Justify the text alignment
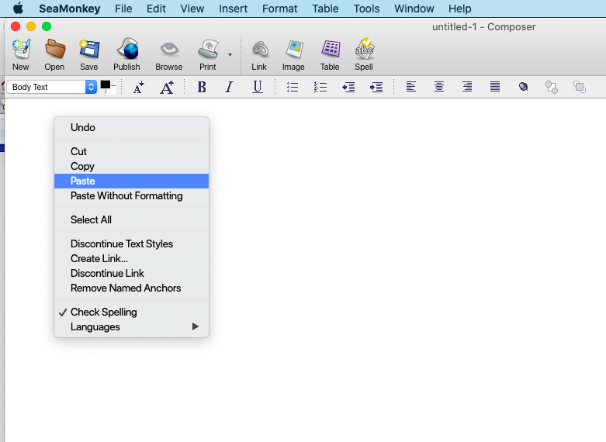The image size is (606, 442). pyautogui.click(x=495, y=87)
